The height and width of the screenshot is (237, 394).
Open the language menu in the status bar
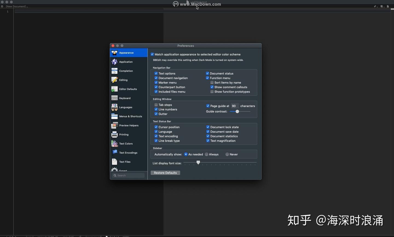tap(30, 236)
